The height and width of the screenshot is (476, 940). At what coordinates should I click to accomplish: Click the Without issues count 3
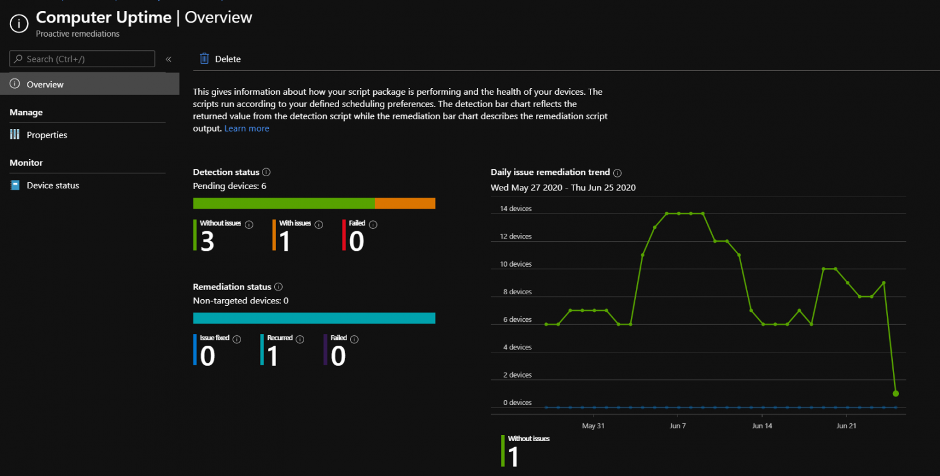pos(207,242)
